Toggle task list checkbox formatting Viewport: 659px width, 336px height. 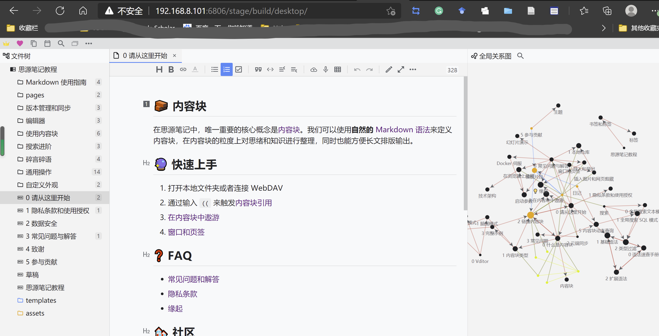pos(238,69)
